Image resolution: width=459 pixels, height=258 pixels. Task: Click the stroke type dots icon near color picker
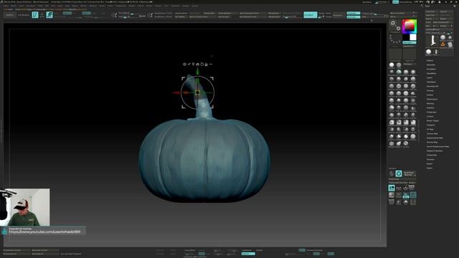(x=395, y=39)
